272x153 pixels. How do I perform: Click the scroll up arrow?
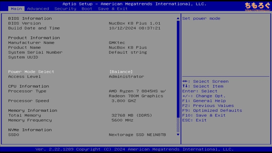click(x=178, y=18)
